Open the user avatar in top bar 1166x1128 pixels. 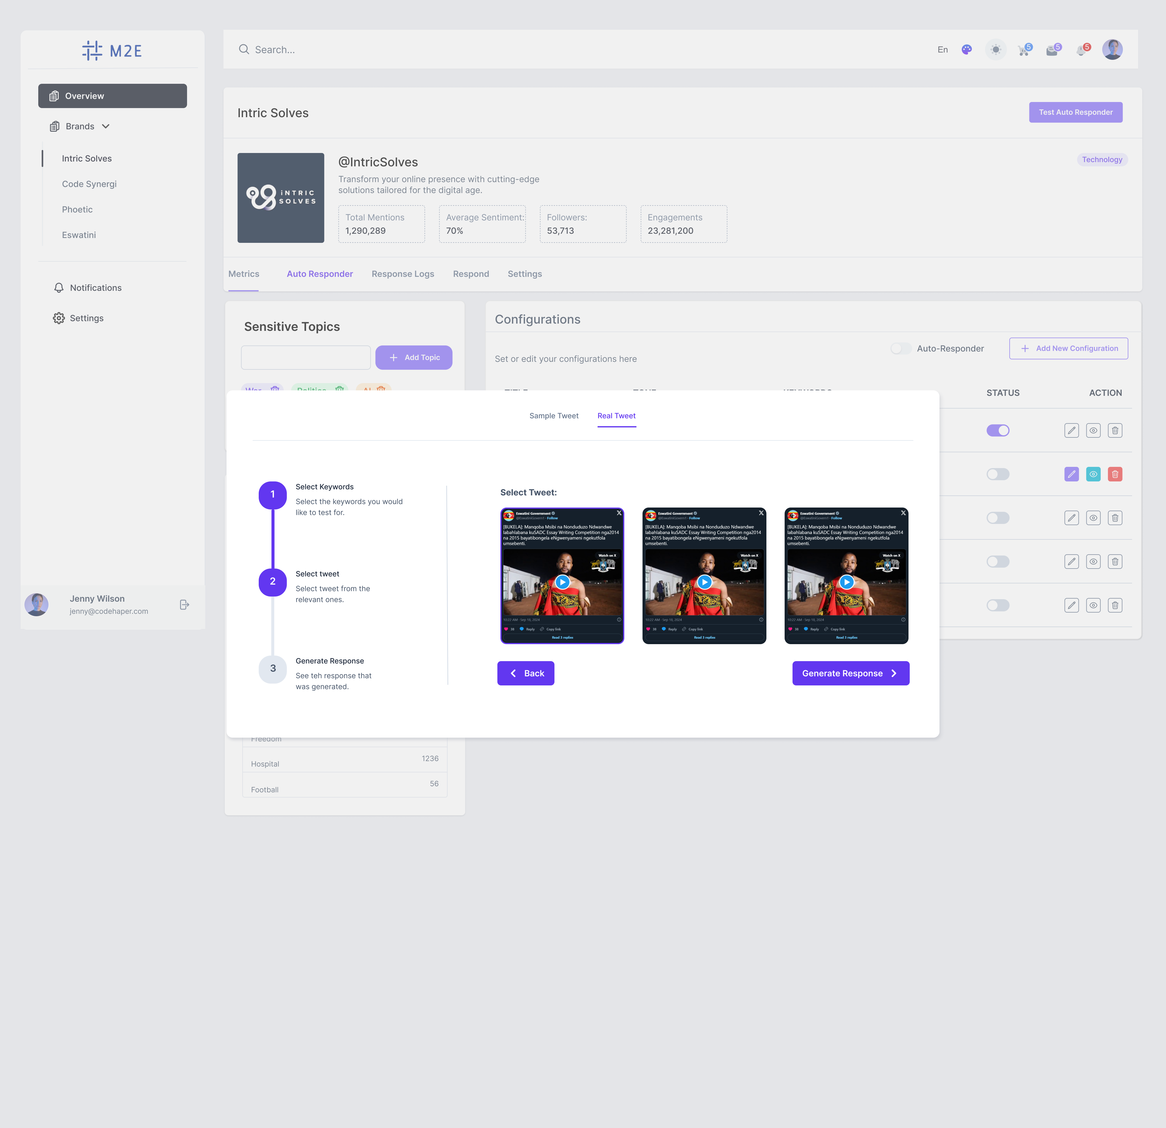pos(1112,49)
